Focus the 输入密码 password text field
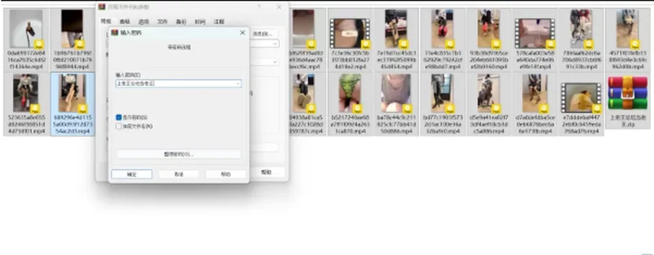 tap(178, 84)
